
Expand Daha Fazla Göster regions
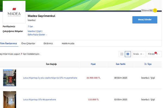coord(37,35)
